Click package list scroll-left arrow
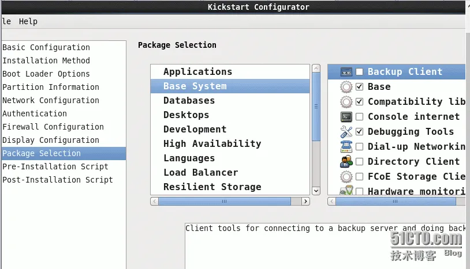 [x=331, y=202]
